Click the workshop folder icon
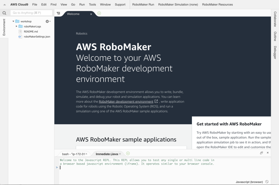 coord(17,21)
